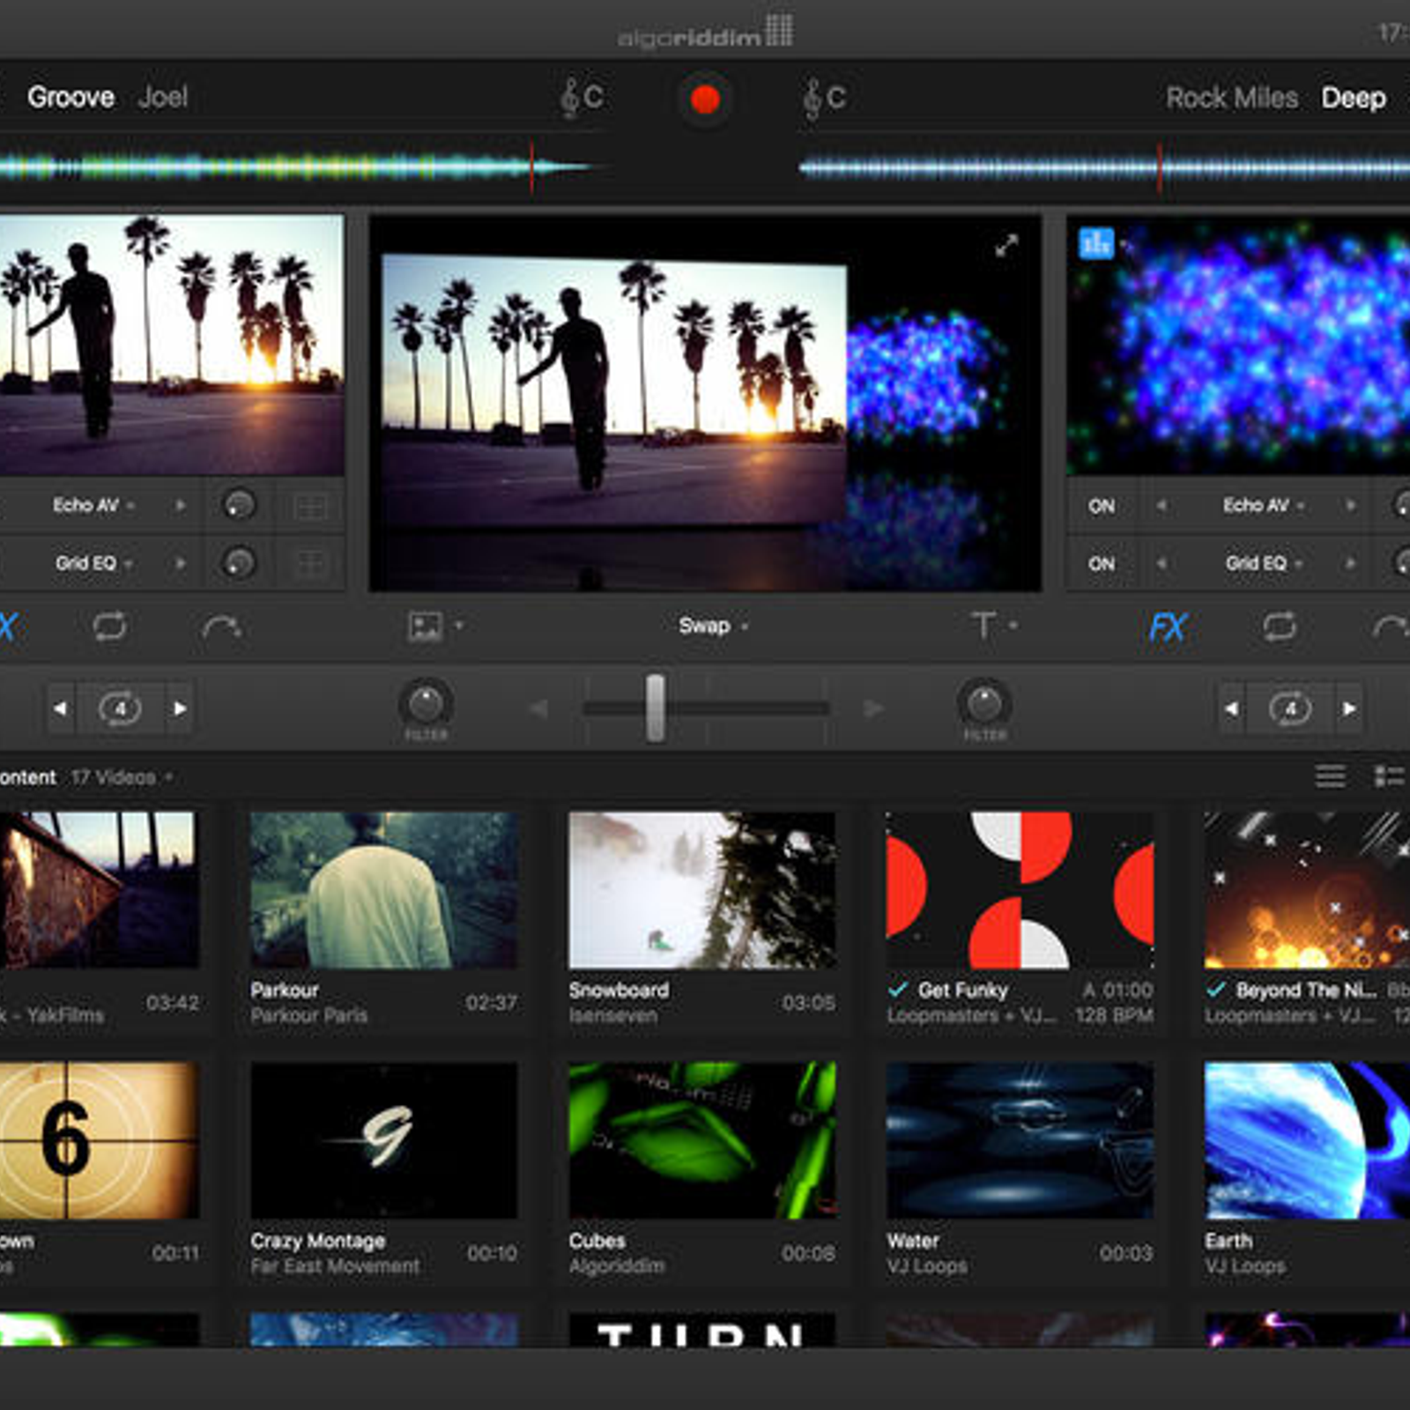The height and width of the screenshot is (1410, 1410).
Task: Toggle loop icon on right deck toolbar
Action: [1279, 627]
